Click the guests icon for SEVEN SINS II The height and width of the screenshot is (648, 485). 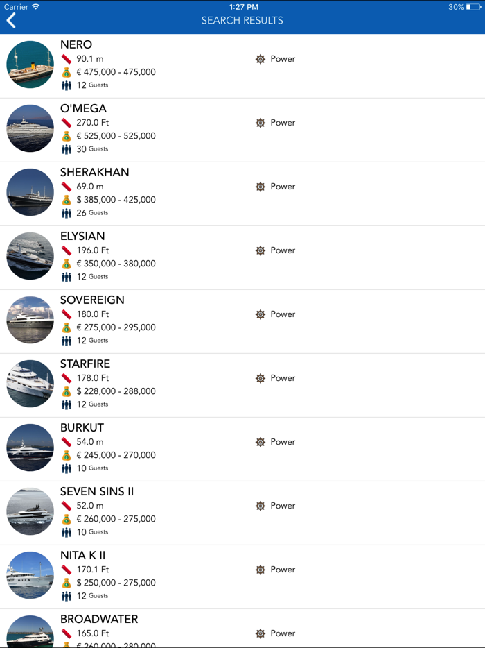(x=66, y=531)
